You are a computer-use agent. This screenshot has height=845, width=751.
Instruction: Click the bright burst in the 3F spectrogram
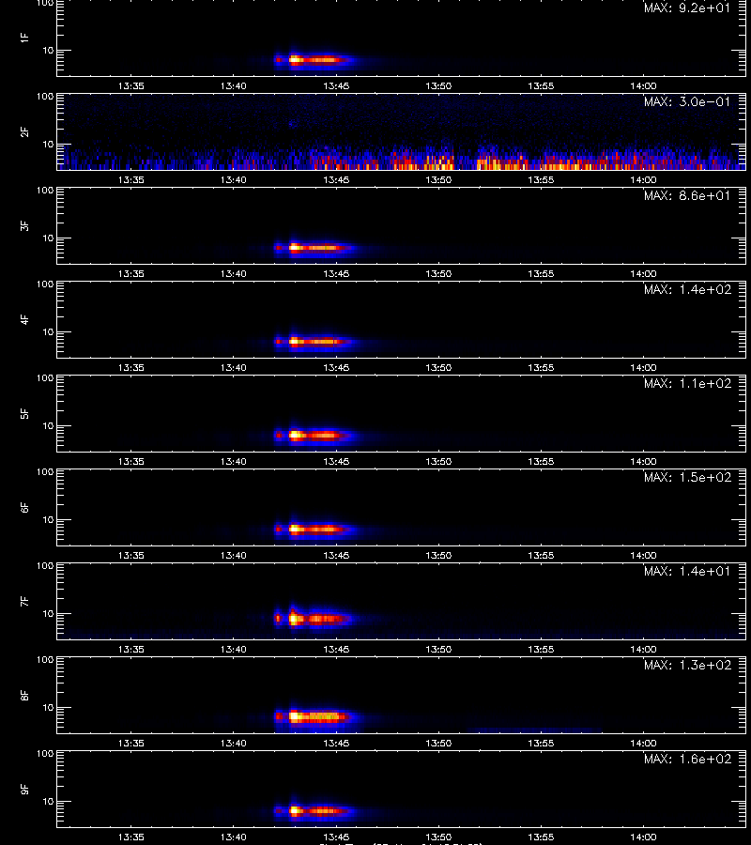tap(314, 248)
